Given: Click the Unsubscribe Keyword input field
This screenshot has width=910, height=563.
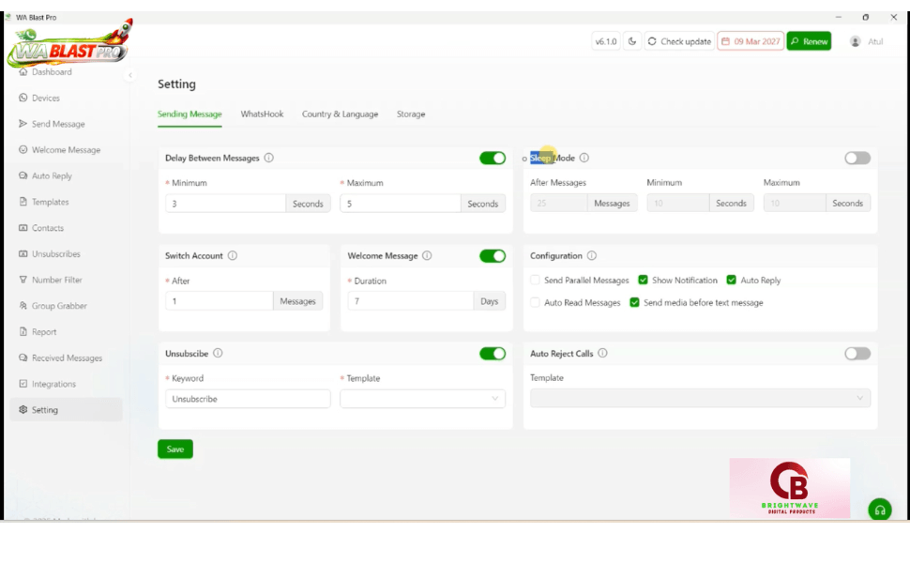Looking at the screenshot, I should point(248,399).
